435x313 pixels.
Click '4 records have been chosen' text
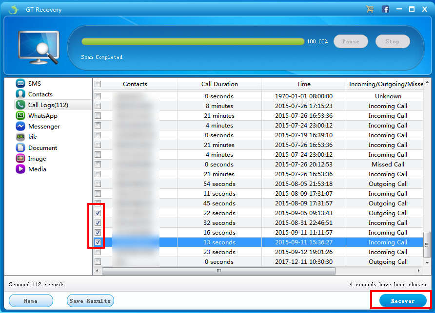388,284
